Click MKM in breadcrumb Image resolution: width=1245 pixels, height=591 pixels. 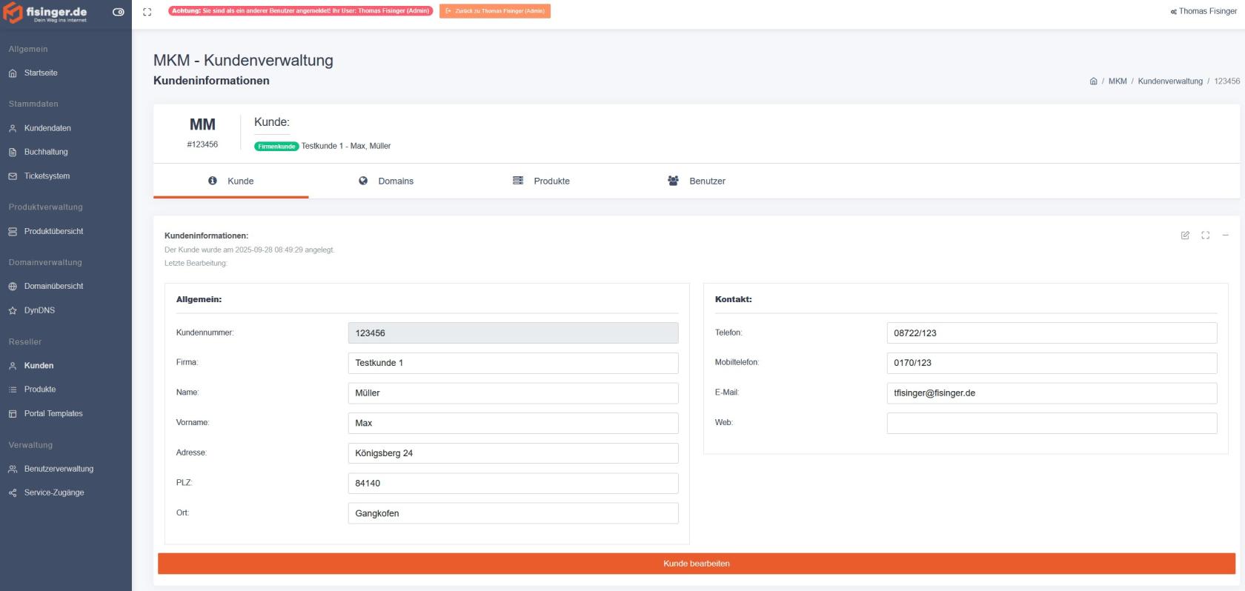click(1118, 81)
